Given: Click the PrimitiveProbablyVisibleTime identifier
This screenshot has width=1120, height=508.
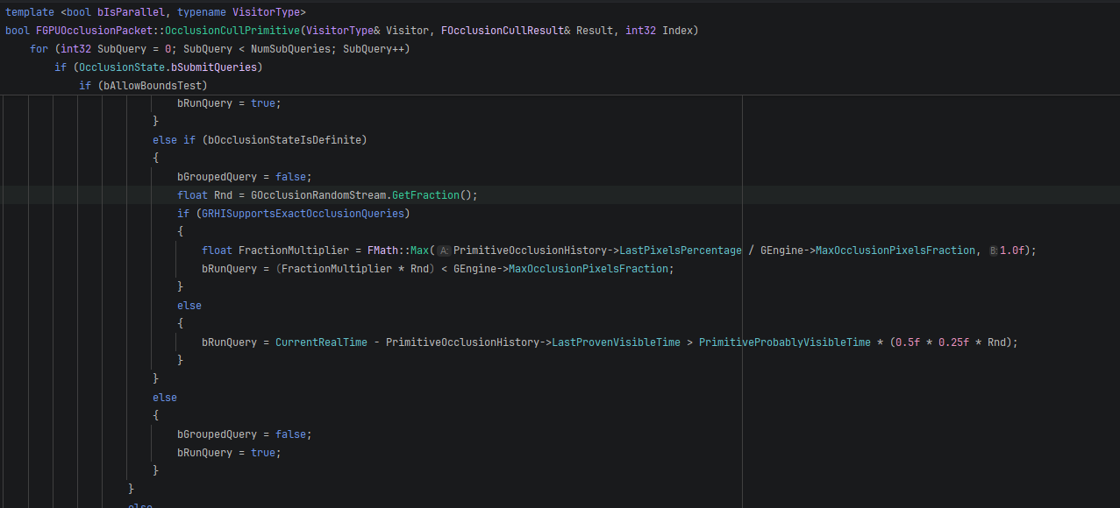Looking at the screenshot, I should tap(785, 342).
